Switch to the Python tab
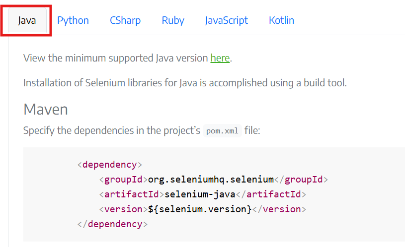The image size is (405, 247). tap(73, 20)
